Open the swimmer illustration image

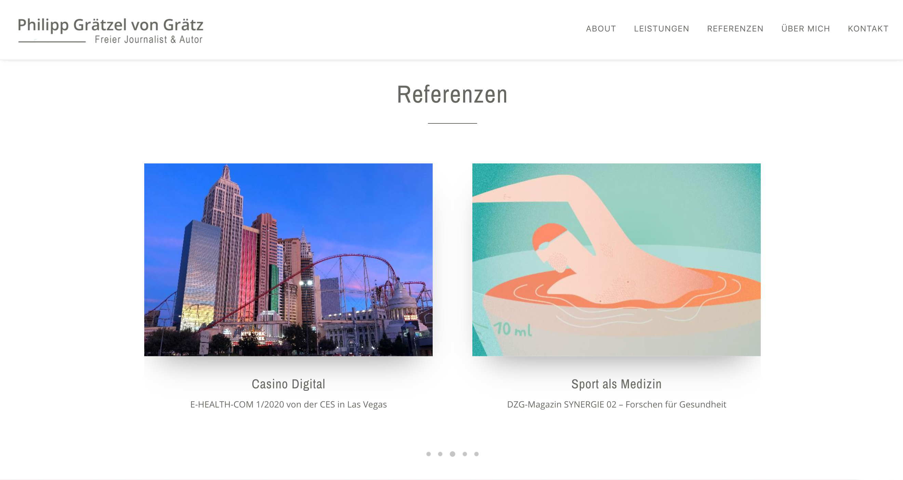(616, 259)
